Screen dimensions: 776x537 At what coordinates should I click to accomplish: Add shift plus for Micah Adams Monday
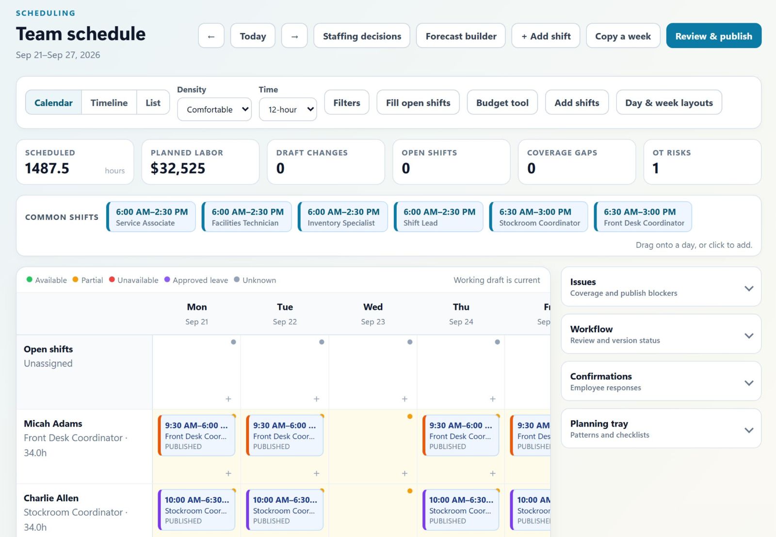(228, 474)
